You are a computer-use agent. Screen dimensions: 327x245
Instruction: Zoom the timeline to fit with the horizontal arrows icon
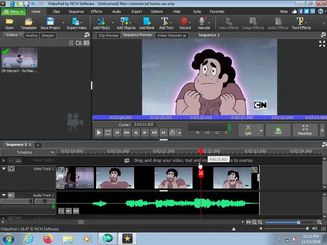point(248,222)
